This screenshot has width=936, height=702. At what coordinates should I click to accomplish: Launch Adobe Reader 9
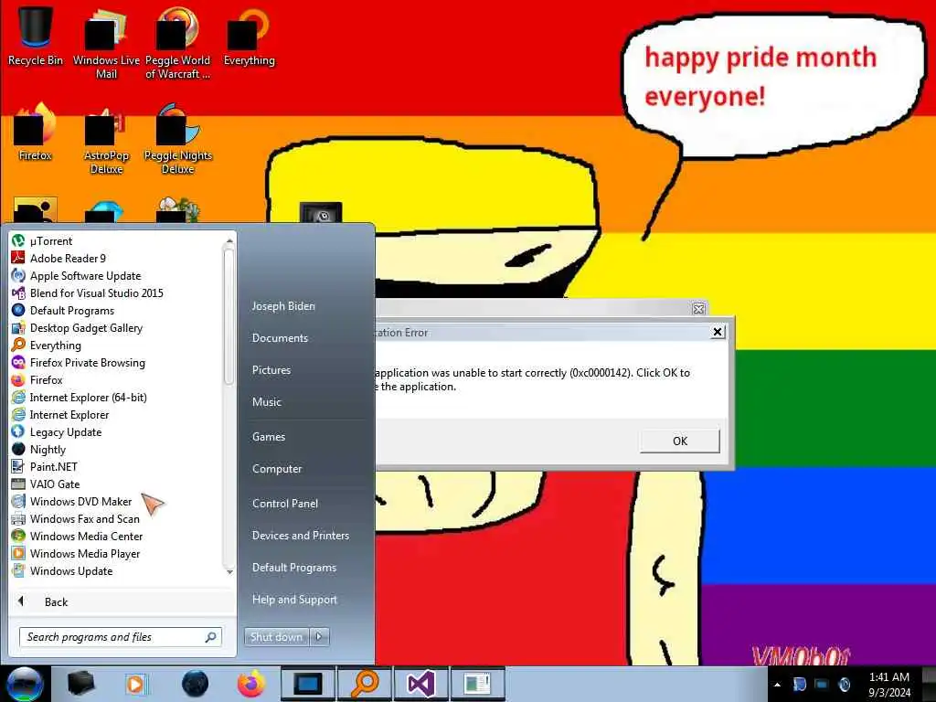pyautogui.click(x=116, y=259)
